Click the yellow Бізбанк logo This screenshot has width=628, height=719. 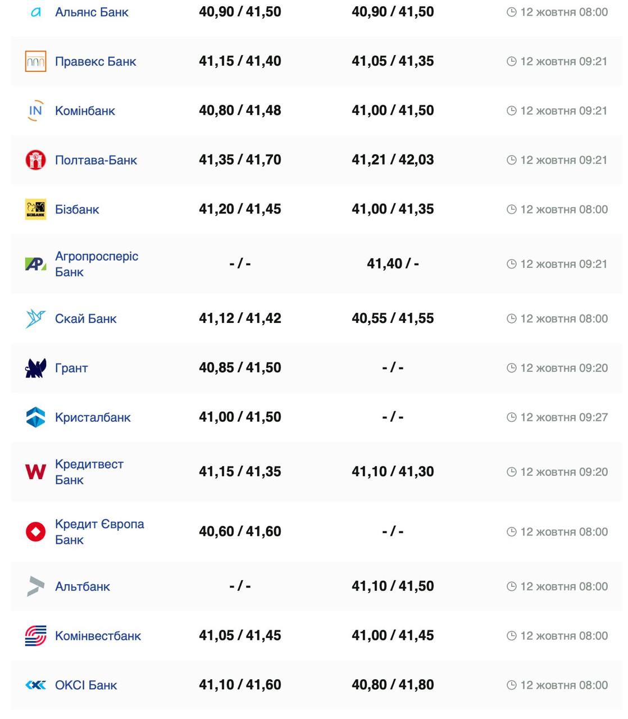tap(35, 210)
